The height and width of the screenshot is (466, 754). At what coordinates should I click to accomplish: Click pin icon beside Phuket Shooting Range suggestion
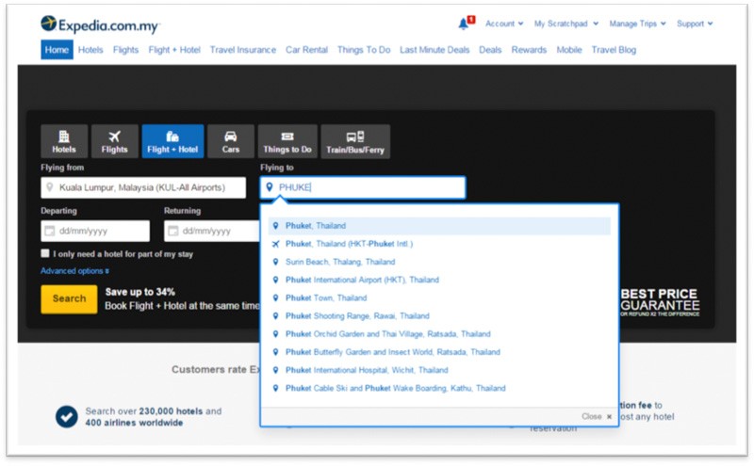275,316
